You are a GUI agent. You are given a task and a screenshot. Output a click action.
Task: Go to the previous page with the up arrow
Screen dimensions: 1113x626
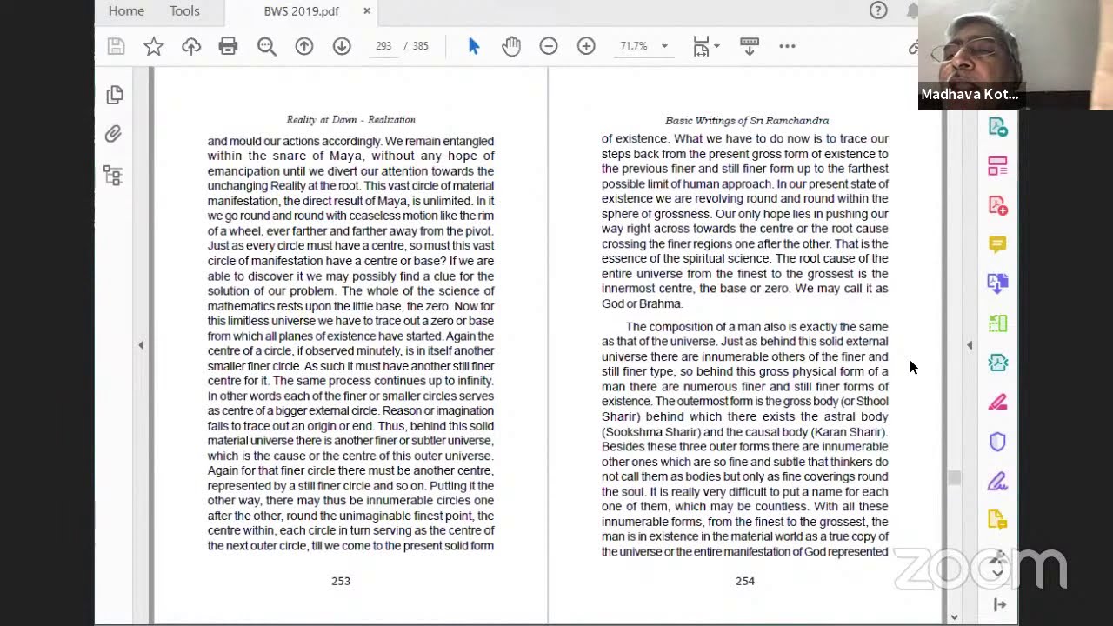coord(304,46)
